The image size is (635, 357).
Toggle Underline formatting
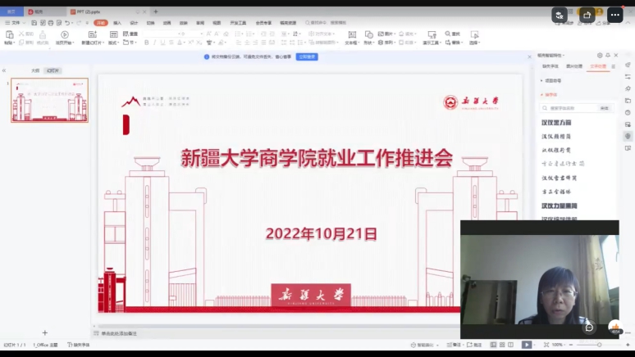click(162, 43)
